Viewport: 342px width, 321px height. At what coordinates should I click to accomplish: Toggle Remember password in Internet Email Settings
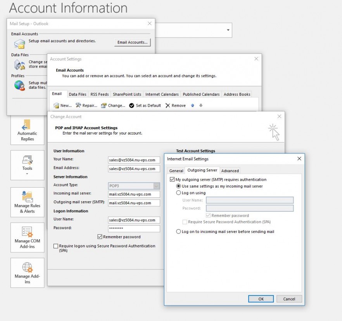click(208, 216)
